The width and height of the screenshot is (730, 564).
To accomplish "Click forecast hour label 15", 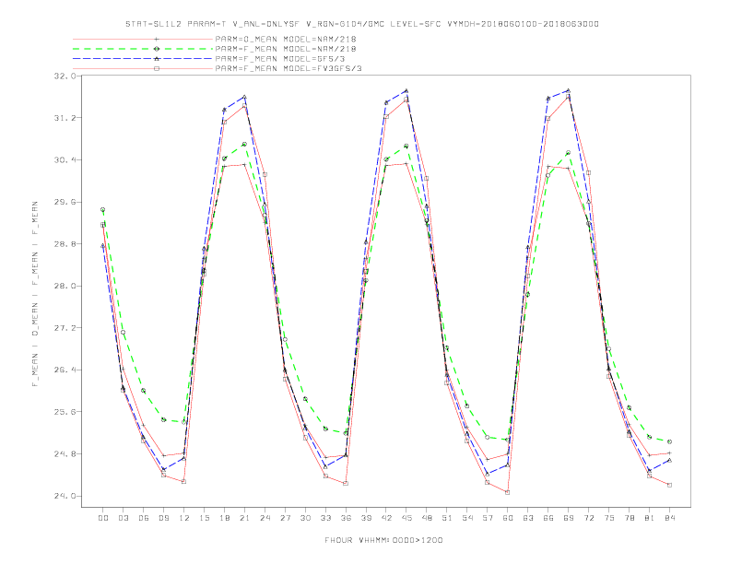I will (204, 518).
